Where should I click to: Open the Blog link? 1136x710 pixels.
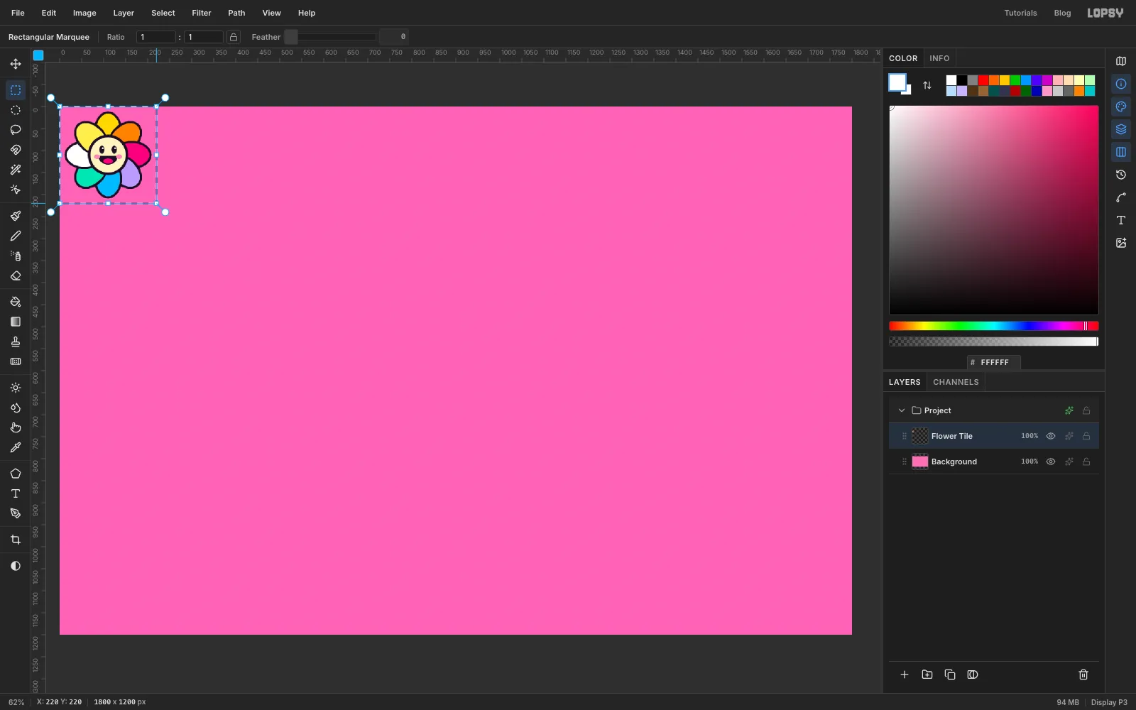(1062, 13)
